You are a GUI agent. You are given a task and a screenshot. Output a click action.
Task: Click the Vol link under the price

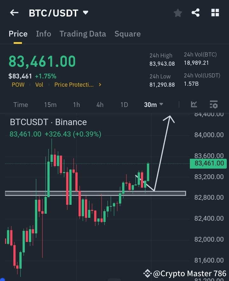click(39, 85)
